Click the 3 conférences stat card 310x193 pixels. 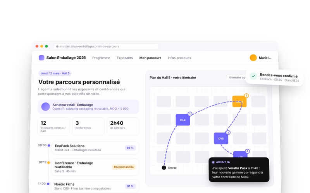click(88, 127)
